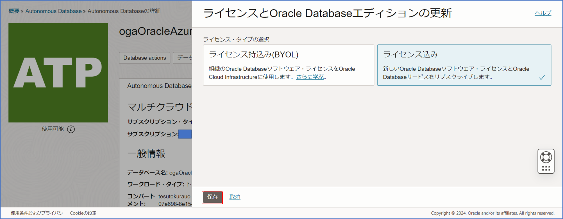
Task: Click the ワークロード・タイプ label
Action: 156,184
